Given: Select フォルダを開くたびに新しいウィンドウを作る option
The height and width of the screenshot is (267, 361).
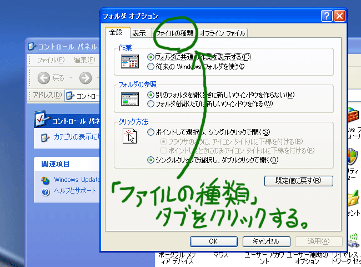Looking at the screenshot, I should coord(151,103).
